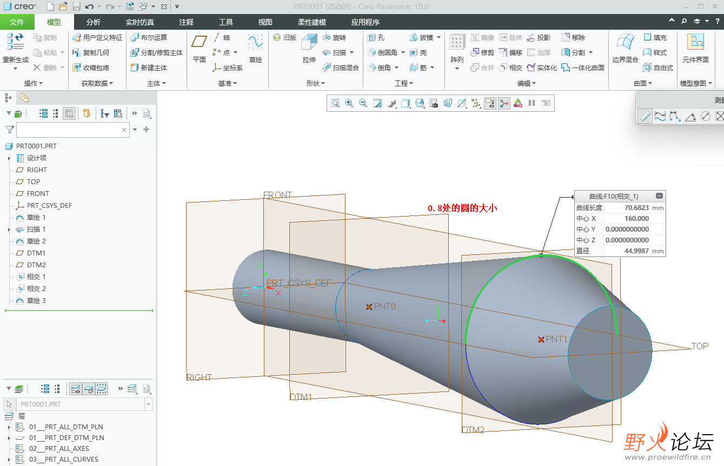724x466 pixels.
Task: Click New Body (新建主体) button
Action: (x=149, y=67)
